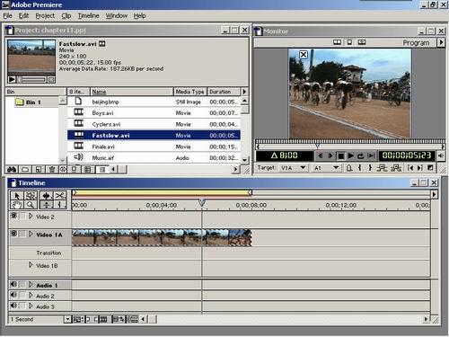Image resolution: width=449 pixels, height=337 pixels.
Task: Choose the Razor tool in Timeline toolbox
Action: pyautogui.click(x=60, y=196)
